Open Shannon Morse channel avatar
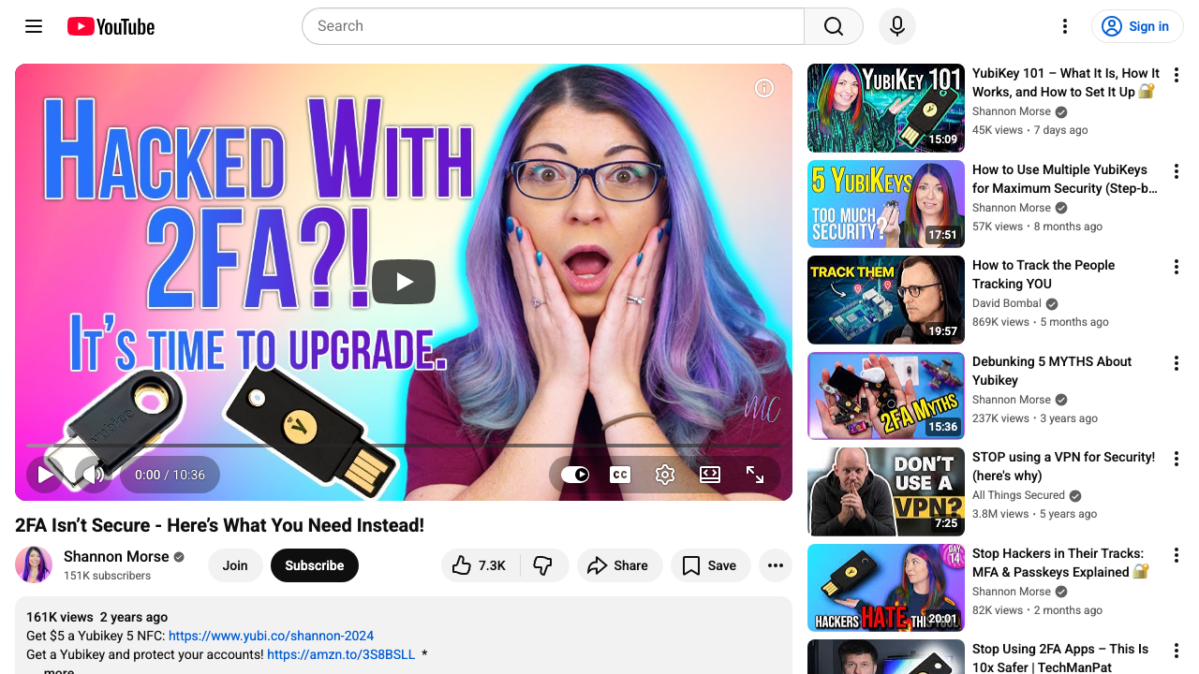Screen dimensions: 1199x674 tap(34, 564)
